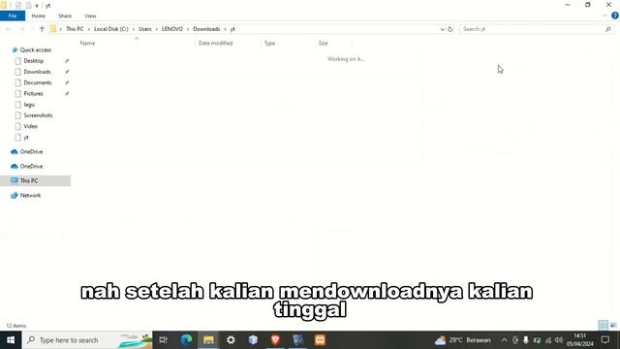This screenshot has height=349, width=620.
Task: Click the Properties quick toolbar icon
Action: point(18,6)
